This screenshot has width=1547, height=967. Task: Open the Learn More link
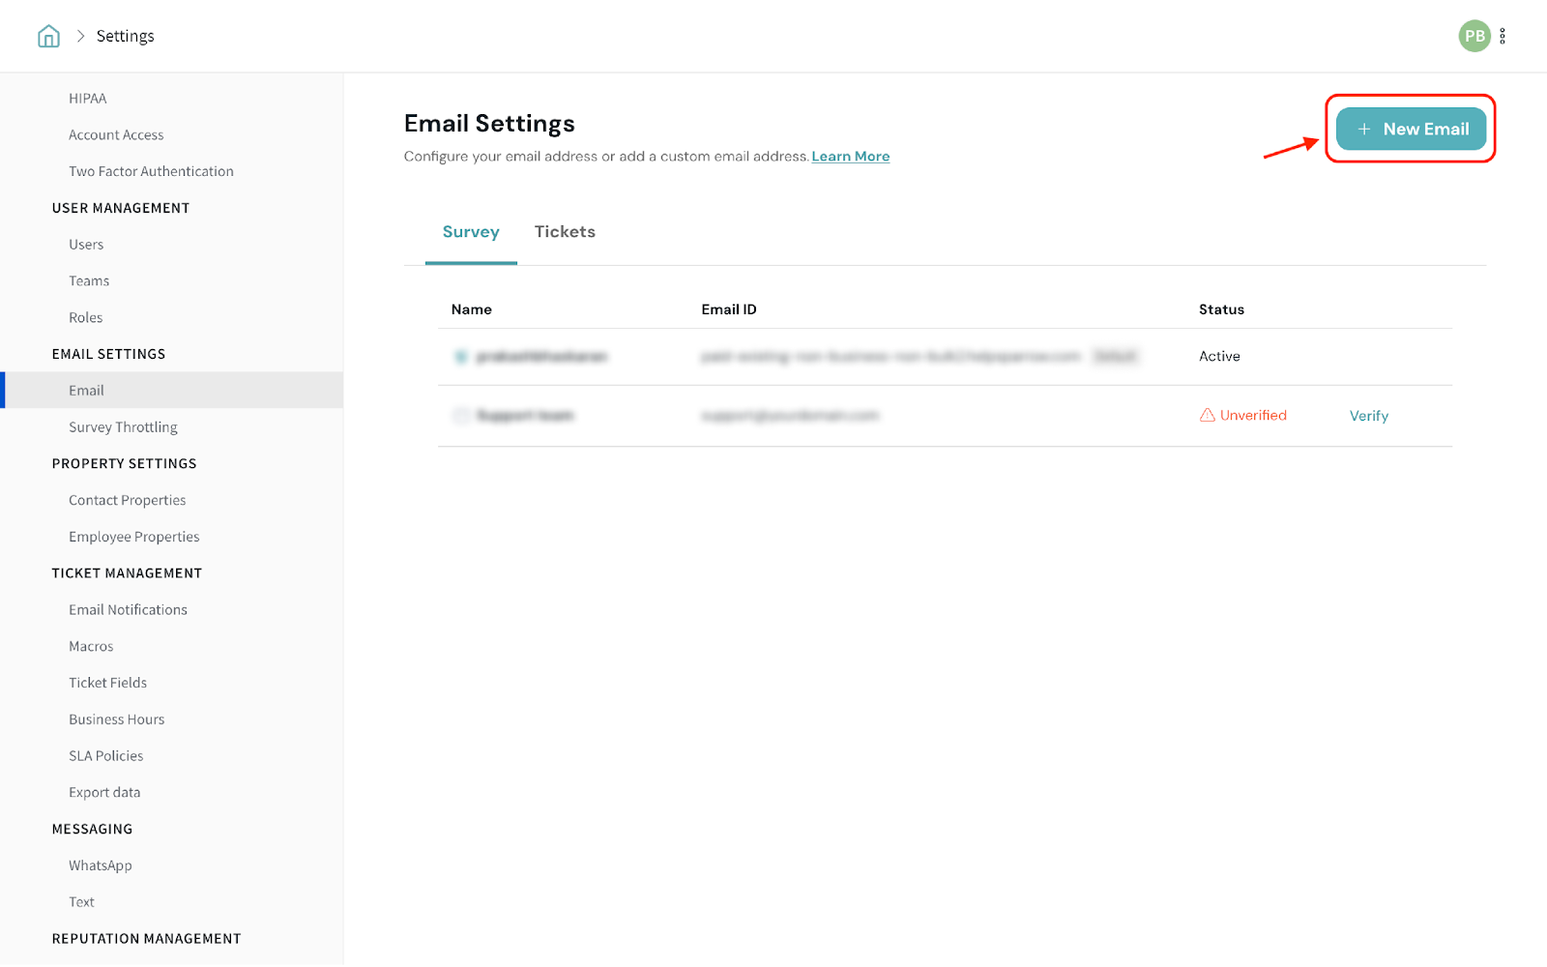(850, 157)
